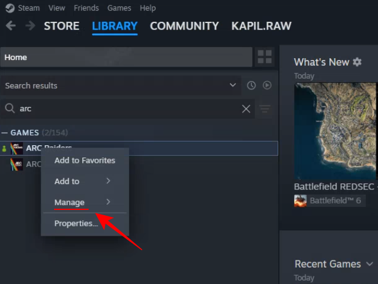Clear the search text with X
The height and width of the screenshot is (284, 378).
(246, 109)
